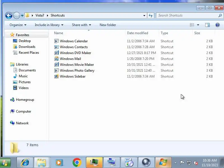Create a New folder
The width and height of the screenshot is (224, 168).
click(108, 25)
